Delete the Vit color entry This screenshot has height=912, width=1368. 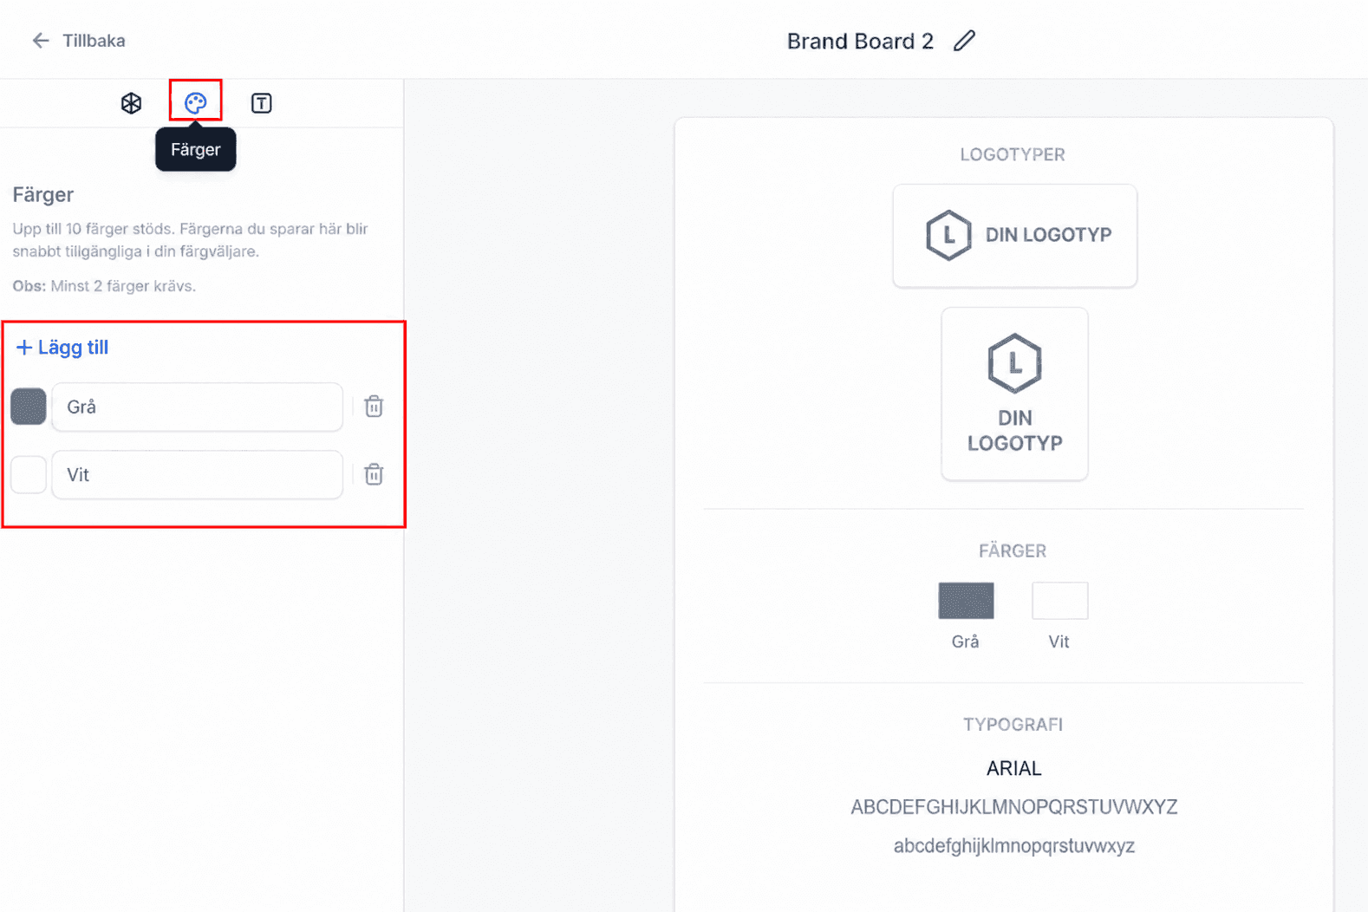tap(374, 474)
